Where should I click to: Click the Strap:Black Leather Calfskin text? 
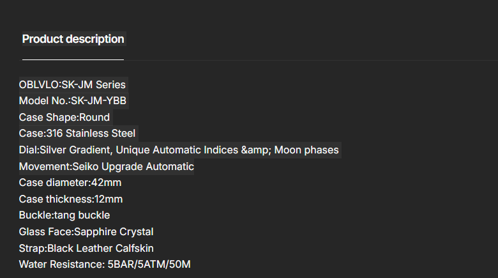pos(86,248)
